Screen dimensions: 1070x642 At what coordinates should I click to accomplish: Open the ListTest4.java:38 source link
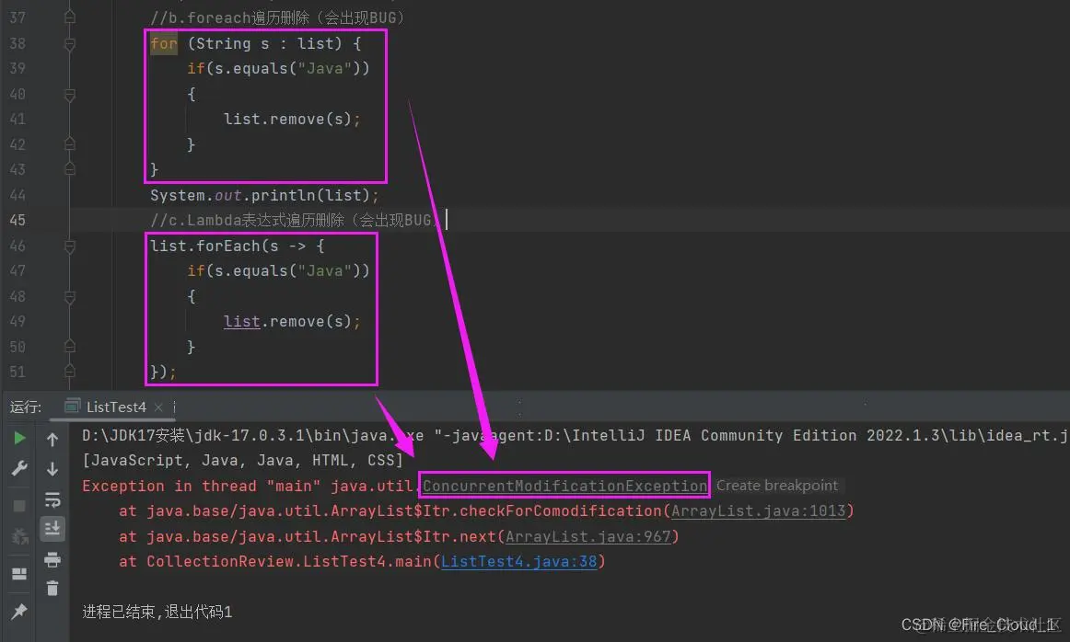(x=519, y=561)
